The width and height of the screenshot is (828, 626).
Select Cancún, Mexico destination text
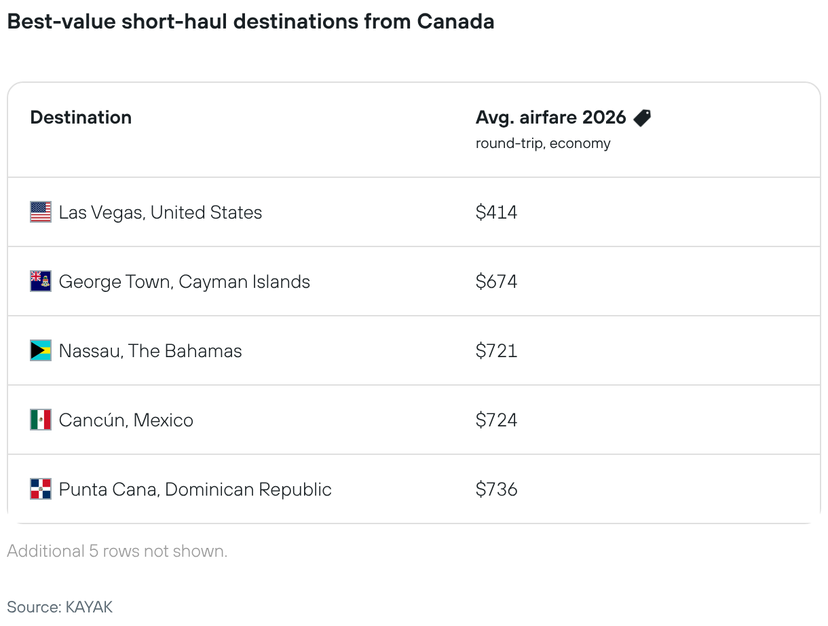click(126, 420)
